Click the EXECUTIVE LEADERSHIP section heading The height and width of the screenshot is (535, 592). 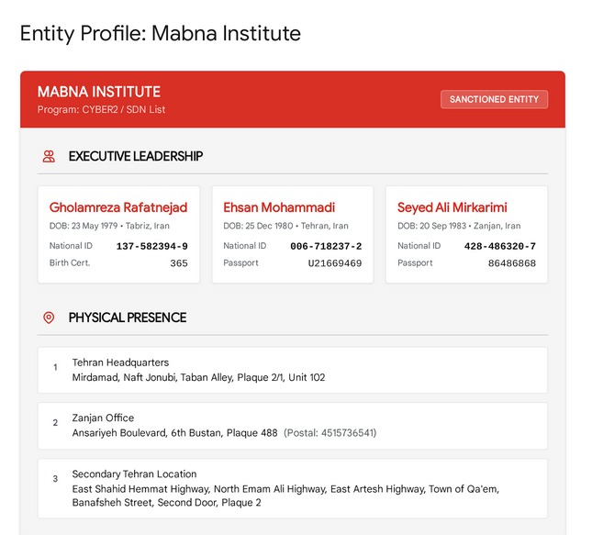[x=136, y=156]
